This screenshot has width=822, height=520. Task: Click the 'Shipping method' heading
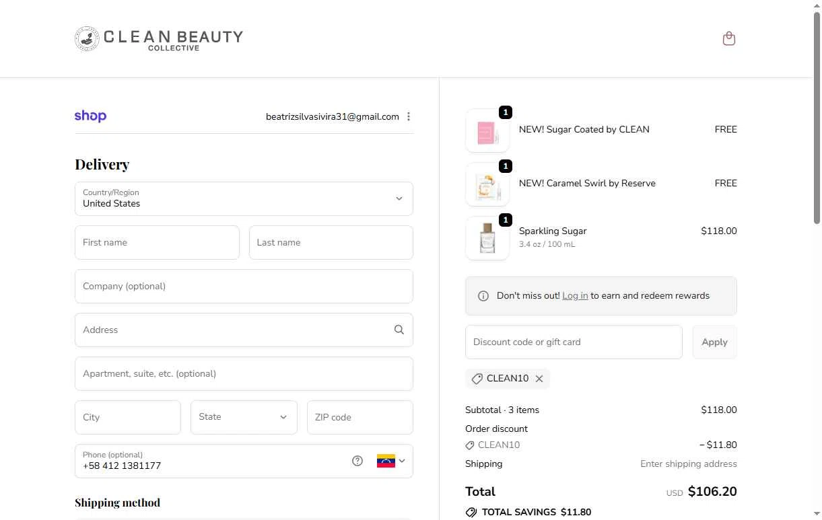point(117,503)
